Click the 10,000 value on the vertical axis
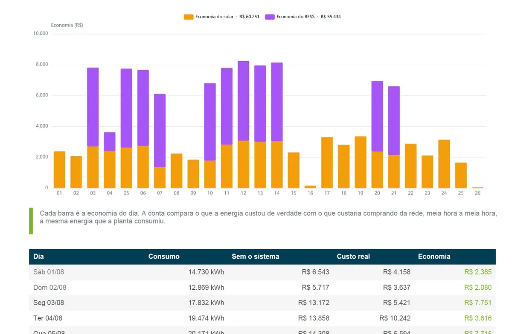The width and height of the screenshot is (512, 334). 41,34
